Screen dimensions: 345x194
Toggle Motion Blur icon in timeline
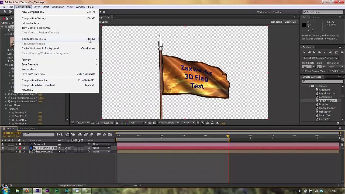tap(91, 134)
